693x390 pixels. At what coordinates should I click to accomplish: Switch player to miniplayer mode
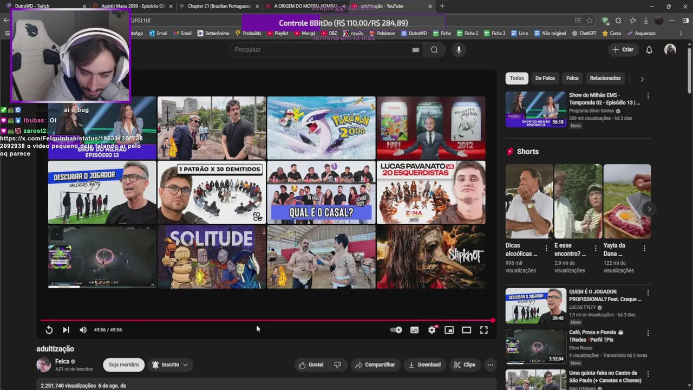coord(449,330)
